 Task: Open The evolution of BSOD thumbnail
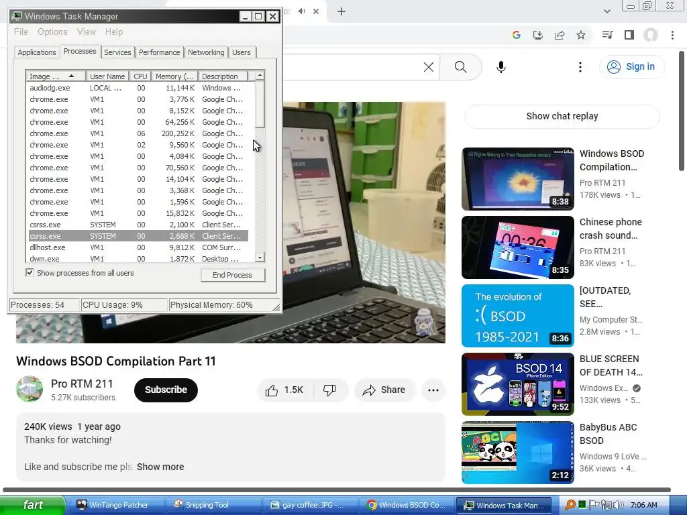pyautogui.click(x=518, y=316)
